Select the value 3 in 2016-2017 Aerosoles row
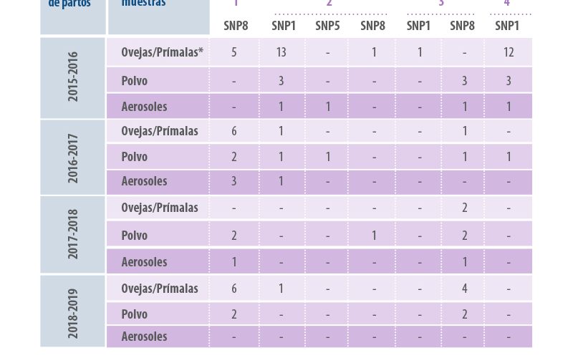The height and width of the screenshot is (358, 573). point(234,181)
